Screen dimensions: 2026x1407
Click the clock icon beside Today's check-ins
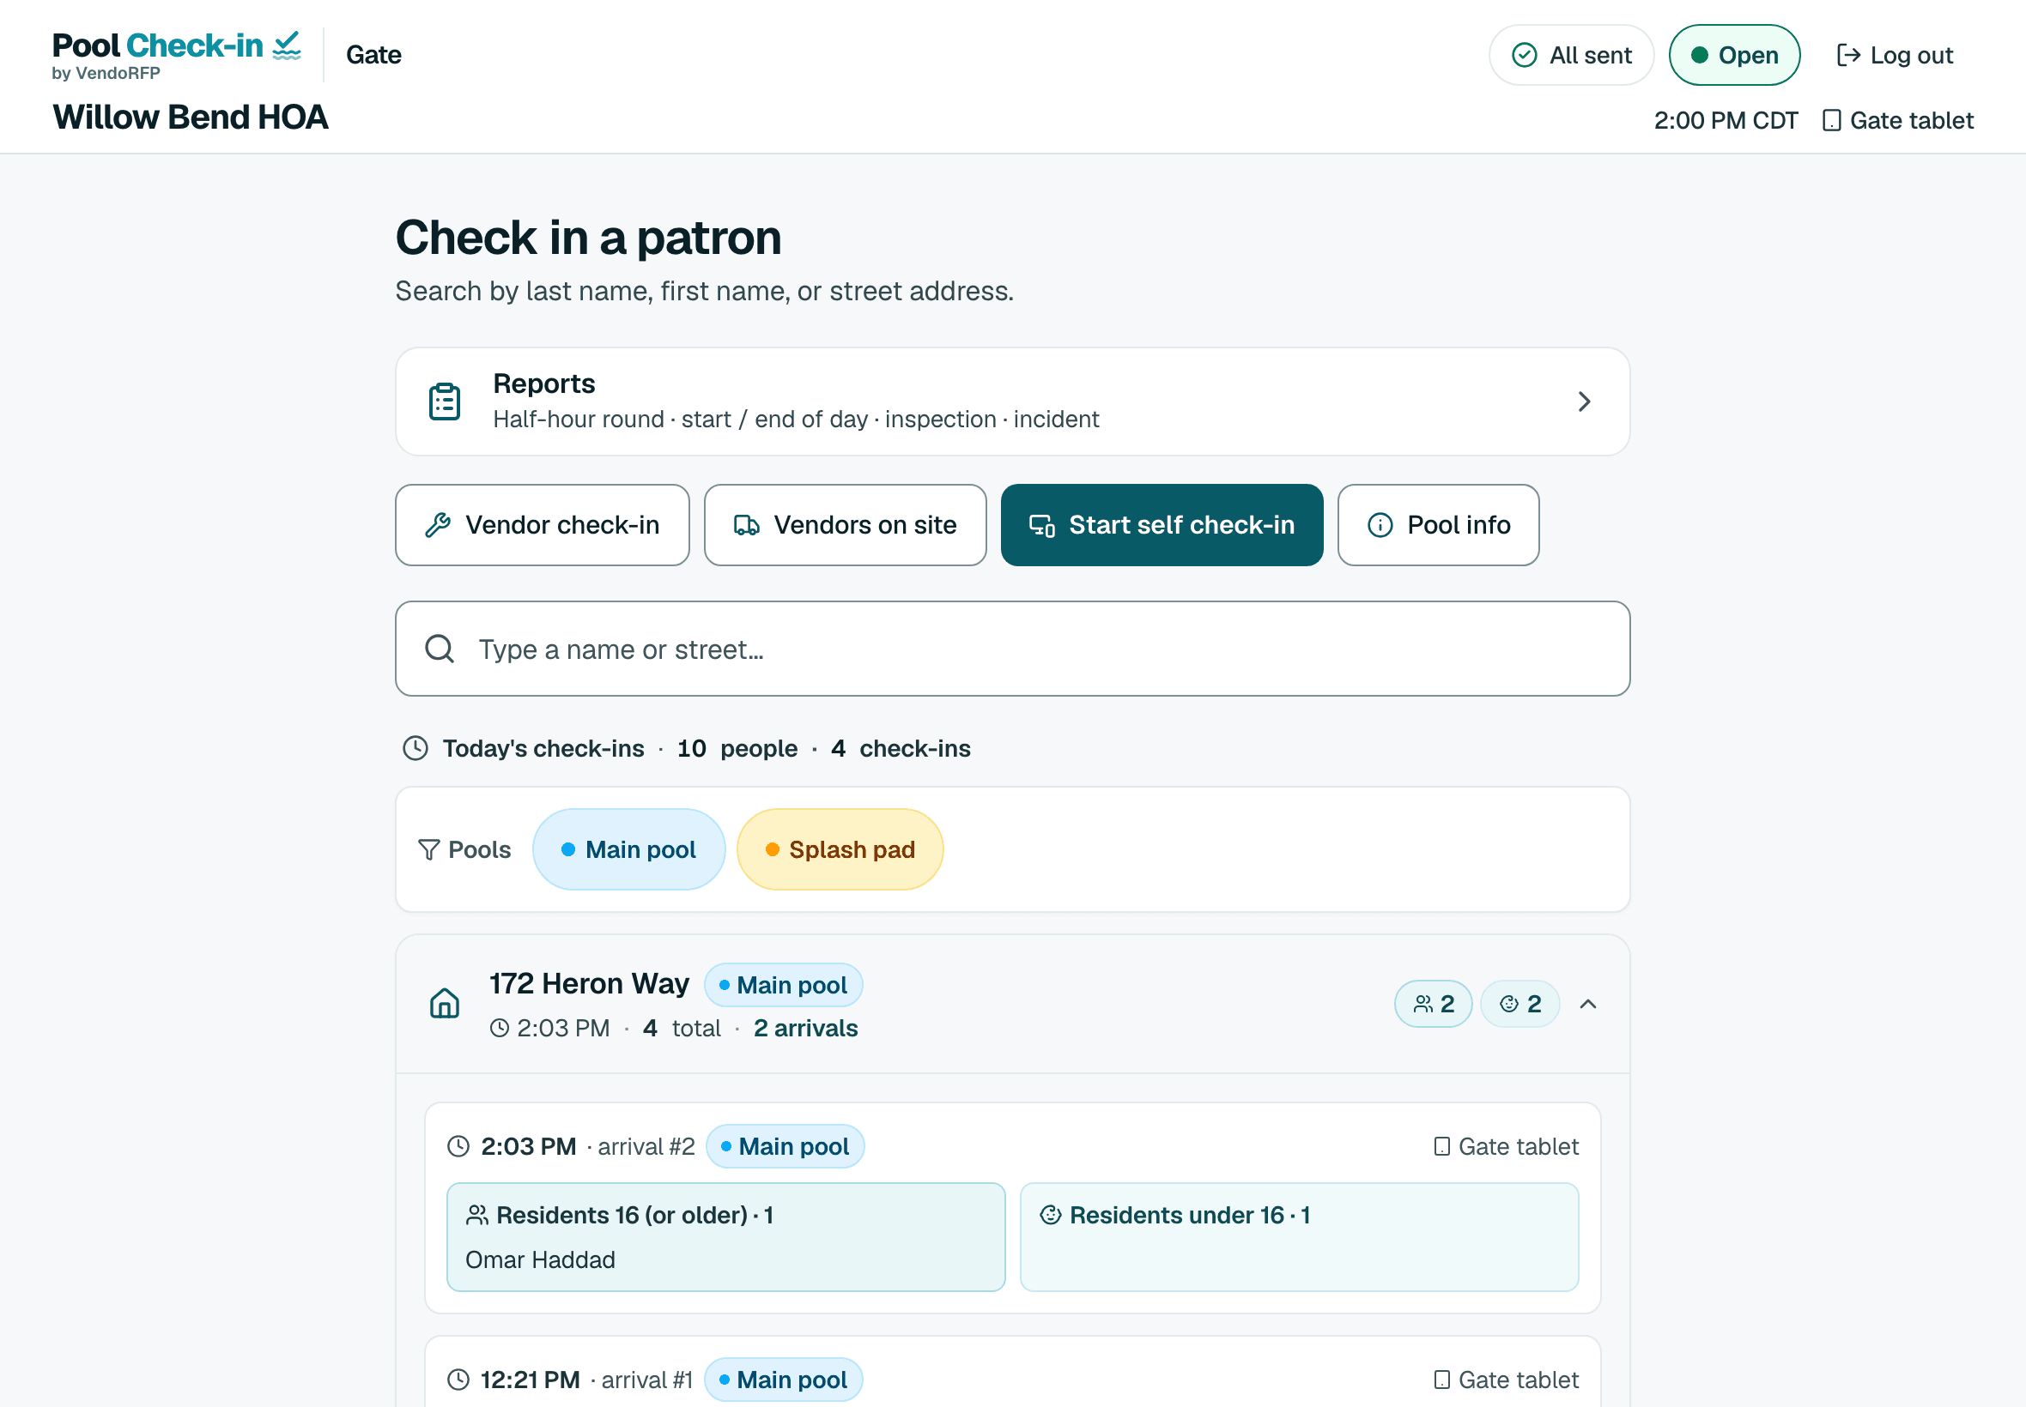tap(416, 748)
